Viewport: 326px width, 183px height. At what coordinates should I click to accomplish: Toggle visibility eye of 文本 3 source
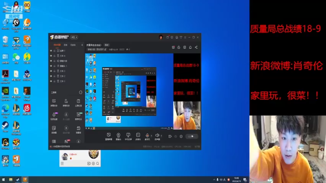51,71
